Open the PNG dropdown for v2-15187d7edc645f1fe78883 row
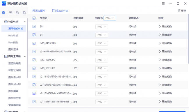The height and width of the screenshot is (112, 189). [101, 85]
